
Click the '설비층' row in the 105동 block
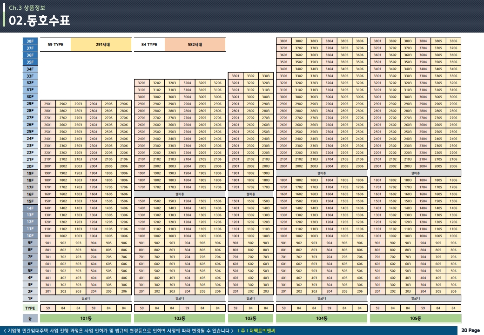click(416, 174)
